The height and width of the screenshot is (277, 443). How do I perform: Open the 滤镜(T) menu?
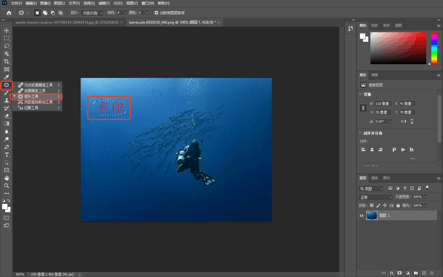pyautogui.click(x=104, y=3)
